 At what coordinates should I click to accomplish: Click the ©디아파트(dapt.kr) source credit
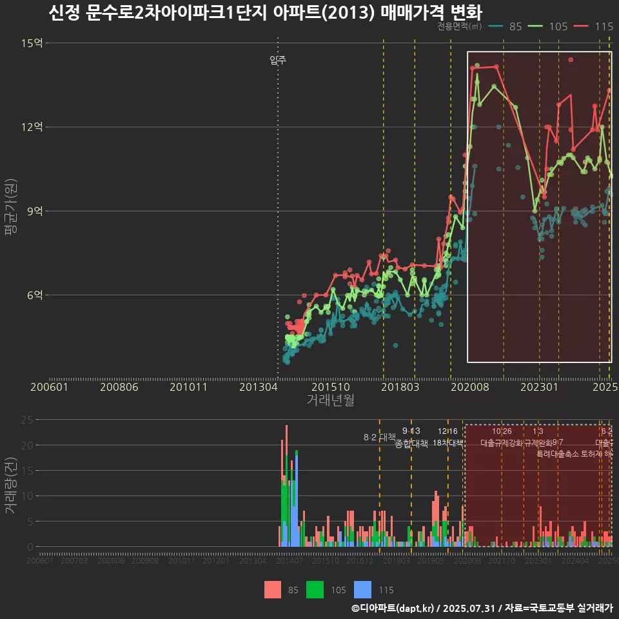pyautogui.click(x=393, y=608)
